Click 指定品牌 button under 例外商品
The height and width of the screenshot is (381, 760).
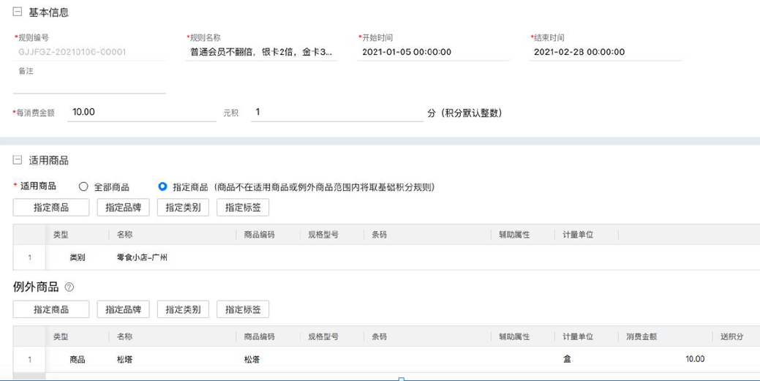123,309
